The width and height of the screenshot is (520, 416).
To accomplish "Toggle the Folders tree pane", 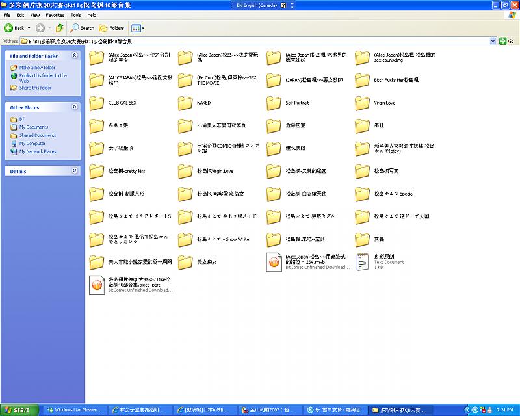I will click(112, 28).
